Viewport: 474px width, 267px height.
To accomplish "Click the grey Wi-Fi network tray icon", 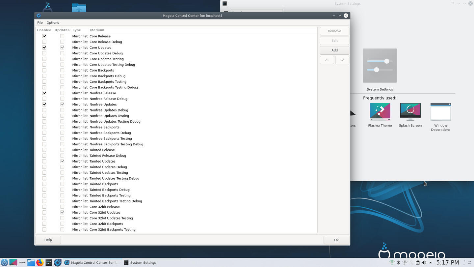I will (405, 263).
